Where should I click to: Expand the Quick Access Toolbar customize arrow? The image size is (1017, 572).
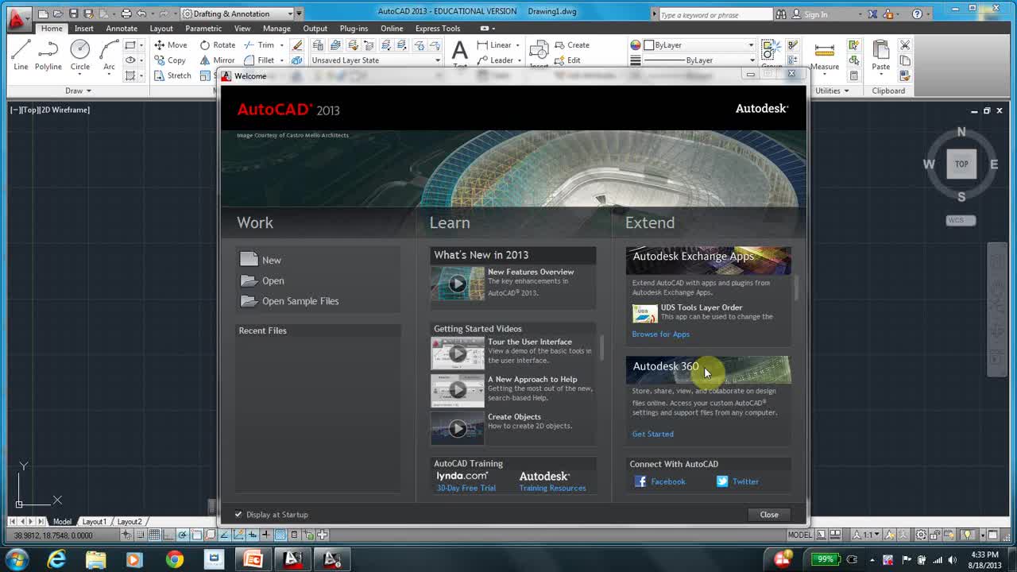click(x=299, y=14)
